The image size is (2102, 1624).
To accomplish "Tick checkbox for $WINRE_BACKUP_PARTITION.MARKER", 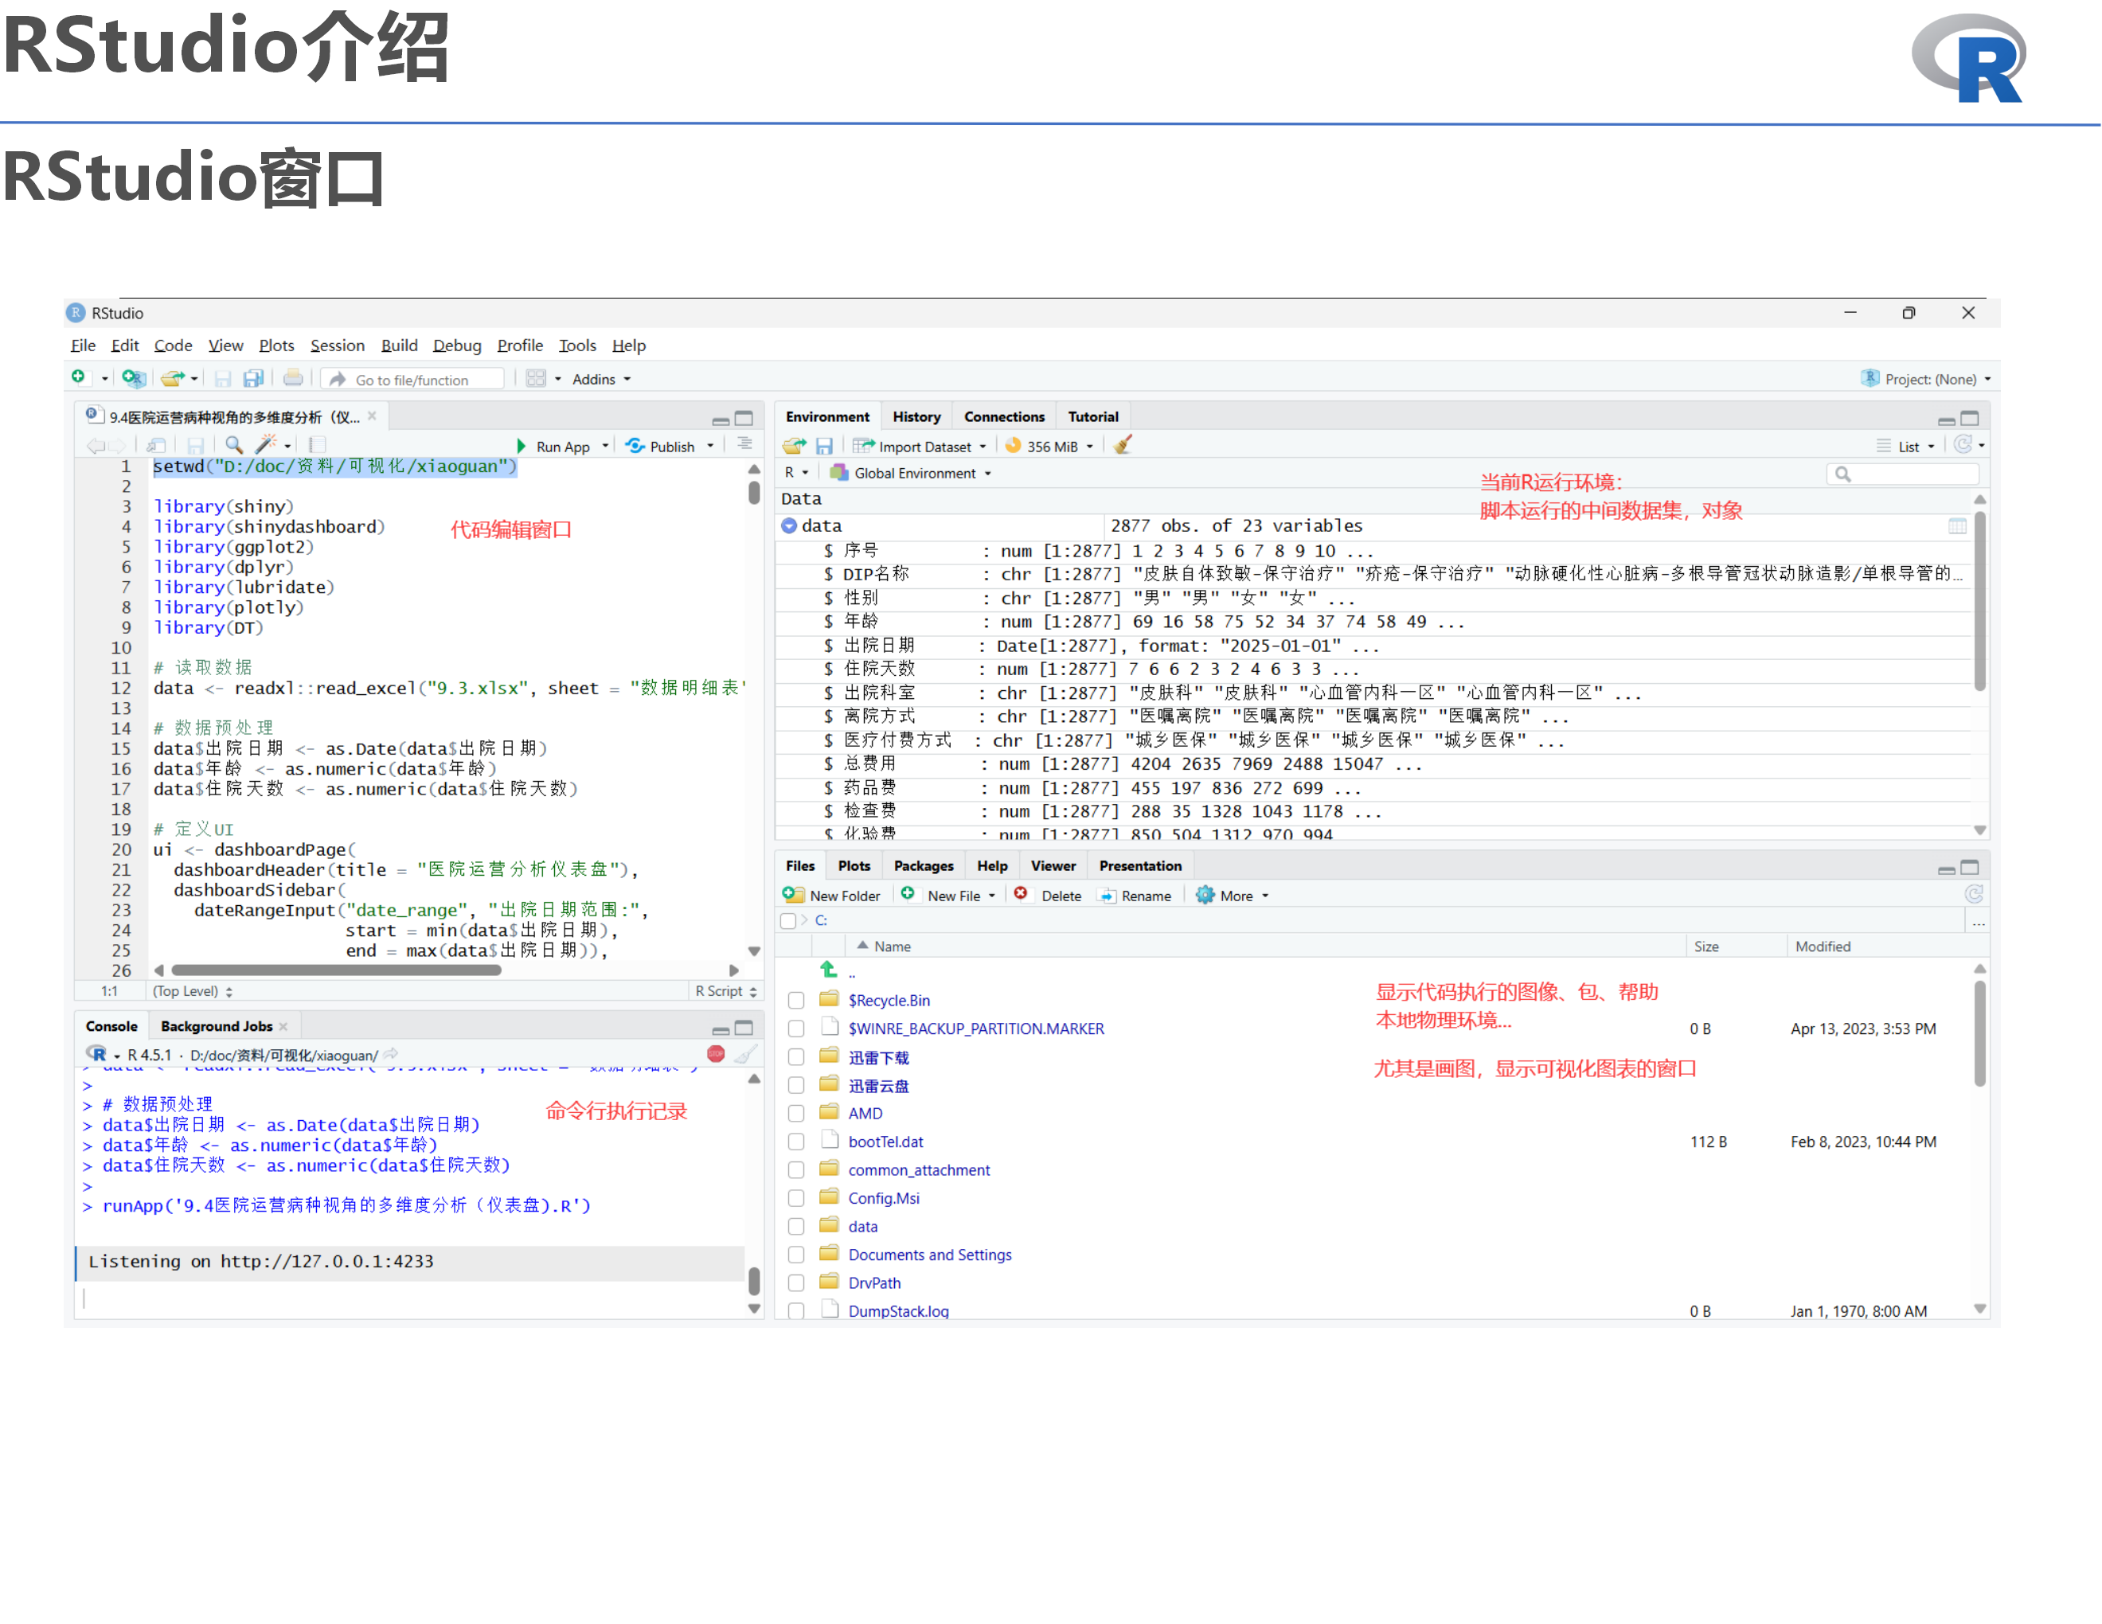I will point(796,1029).
